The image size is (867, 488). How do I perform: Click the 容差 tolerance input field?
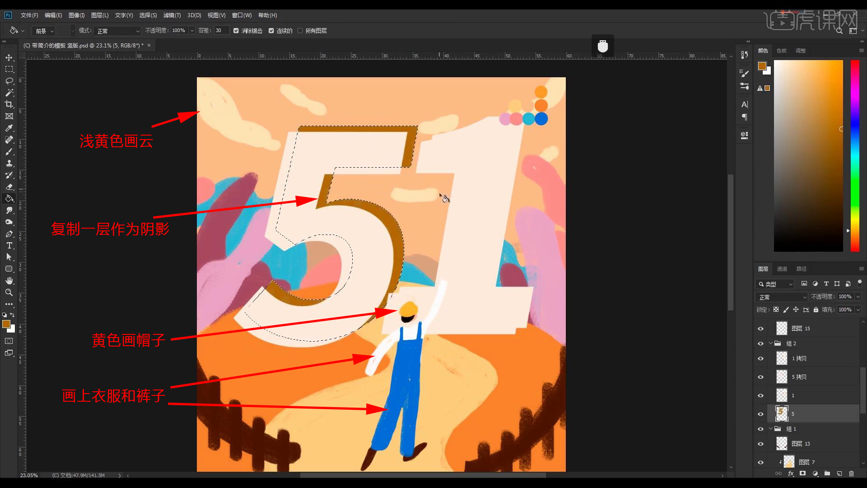[x=221, y=31]
